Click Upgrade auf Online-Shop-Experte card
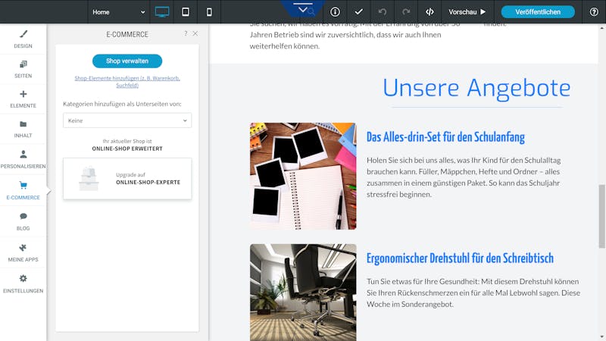The image size is (606, 341). pos(127,179)
